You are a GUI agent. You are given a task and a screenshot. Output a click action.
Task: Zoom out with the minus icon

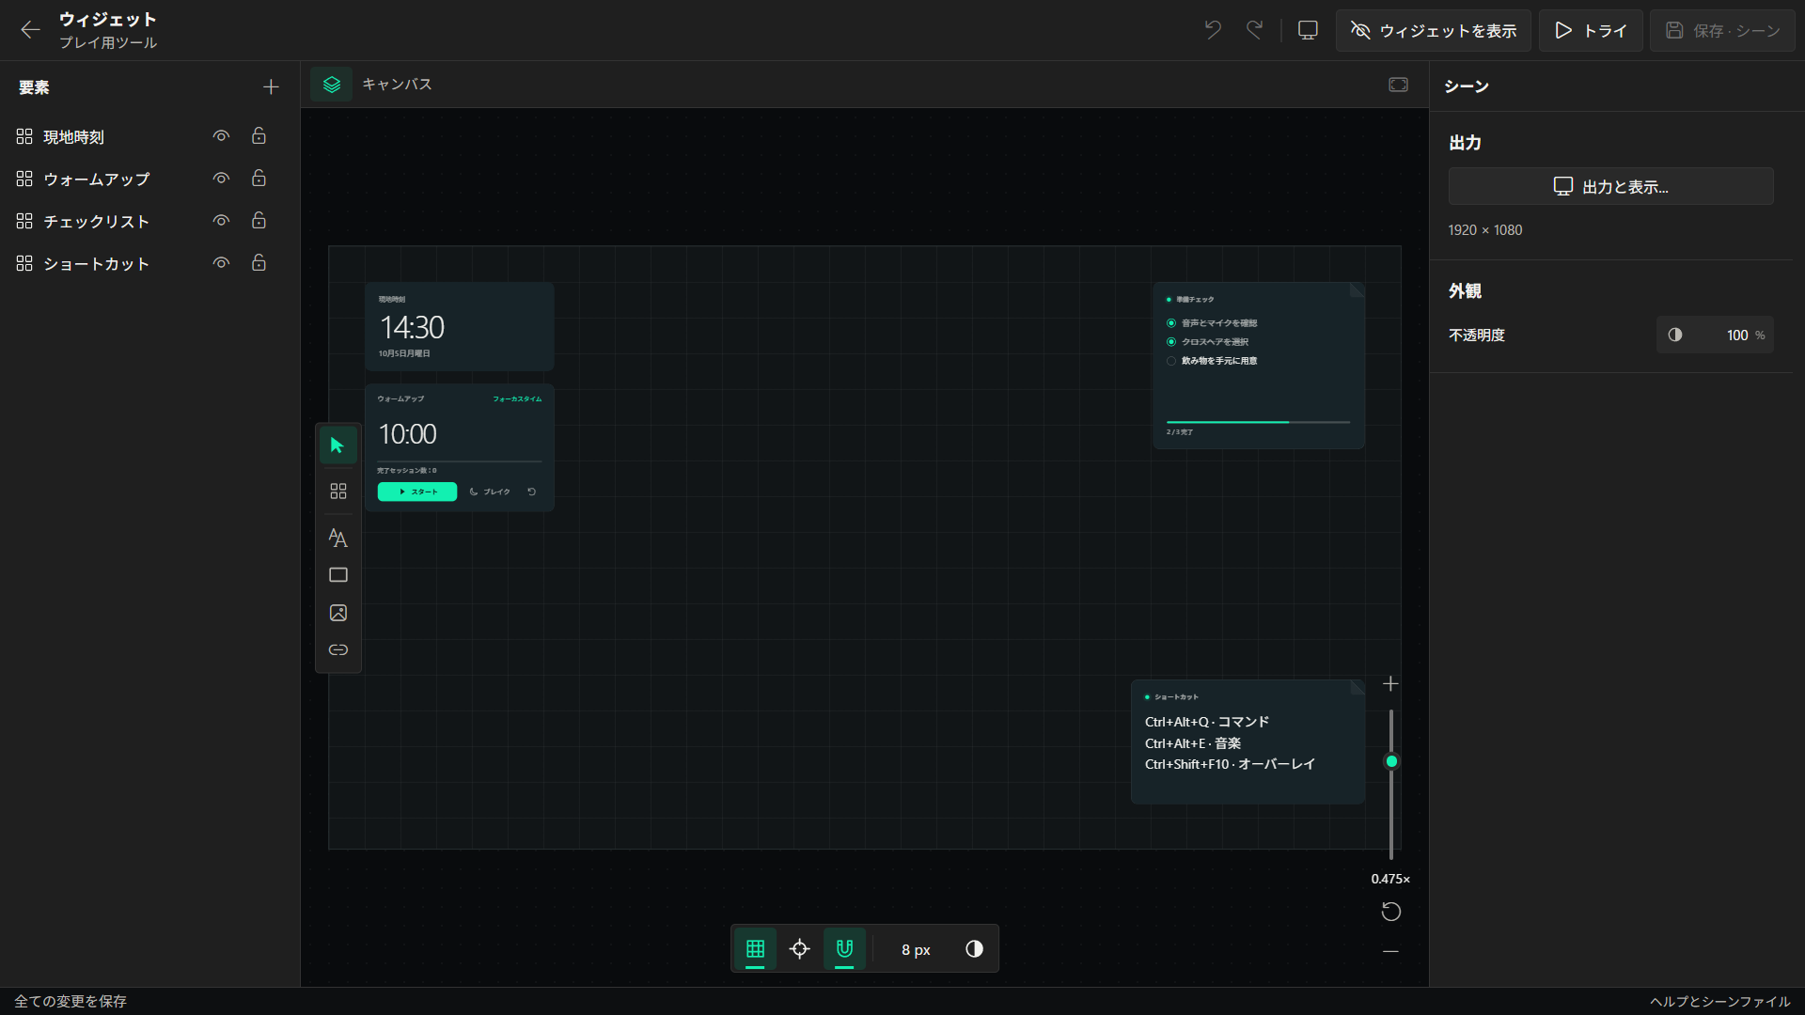point(1390,951)
